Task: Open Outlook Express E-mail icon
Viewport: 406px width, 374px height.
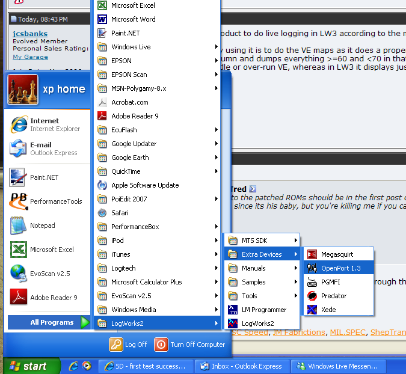Action: pos(17,149)
